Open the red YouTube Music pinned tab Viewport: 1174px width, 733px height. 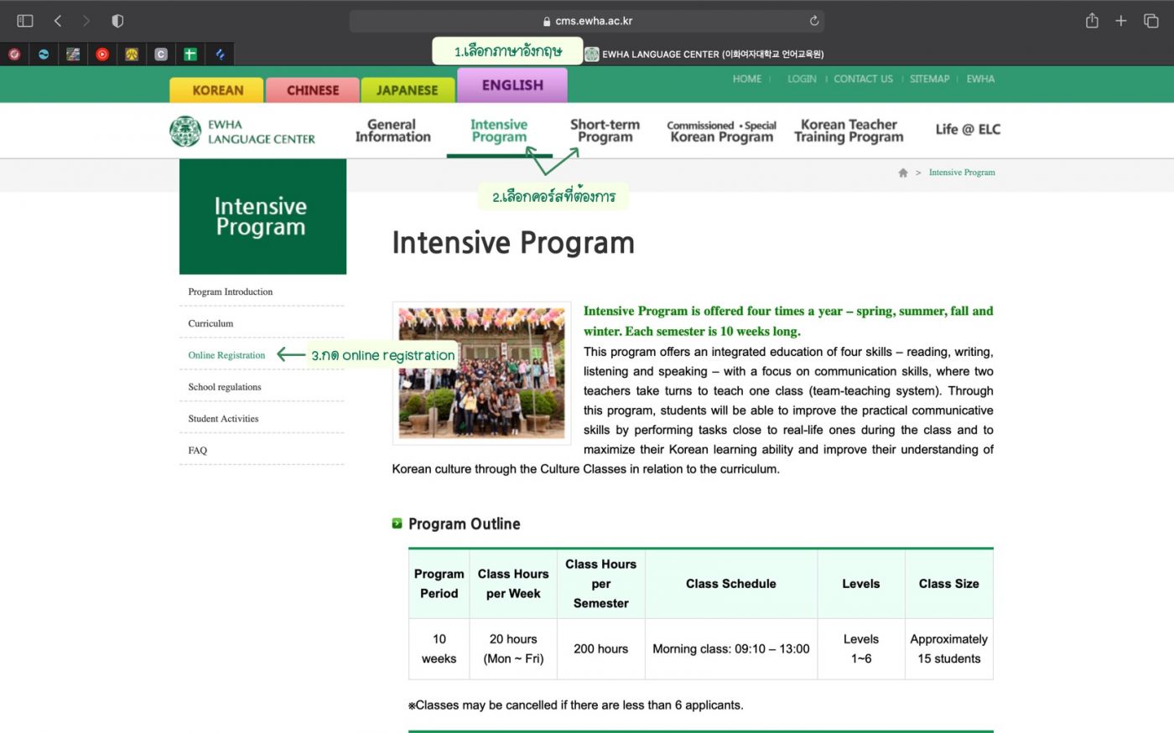(102, 54)
